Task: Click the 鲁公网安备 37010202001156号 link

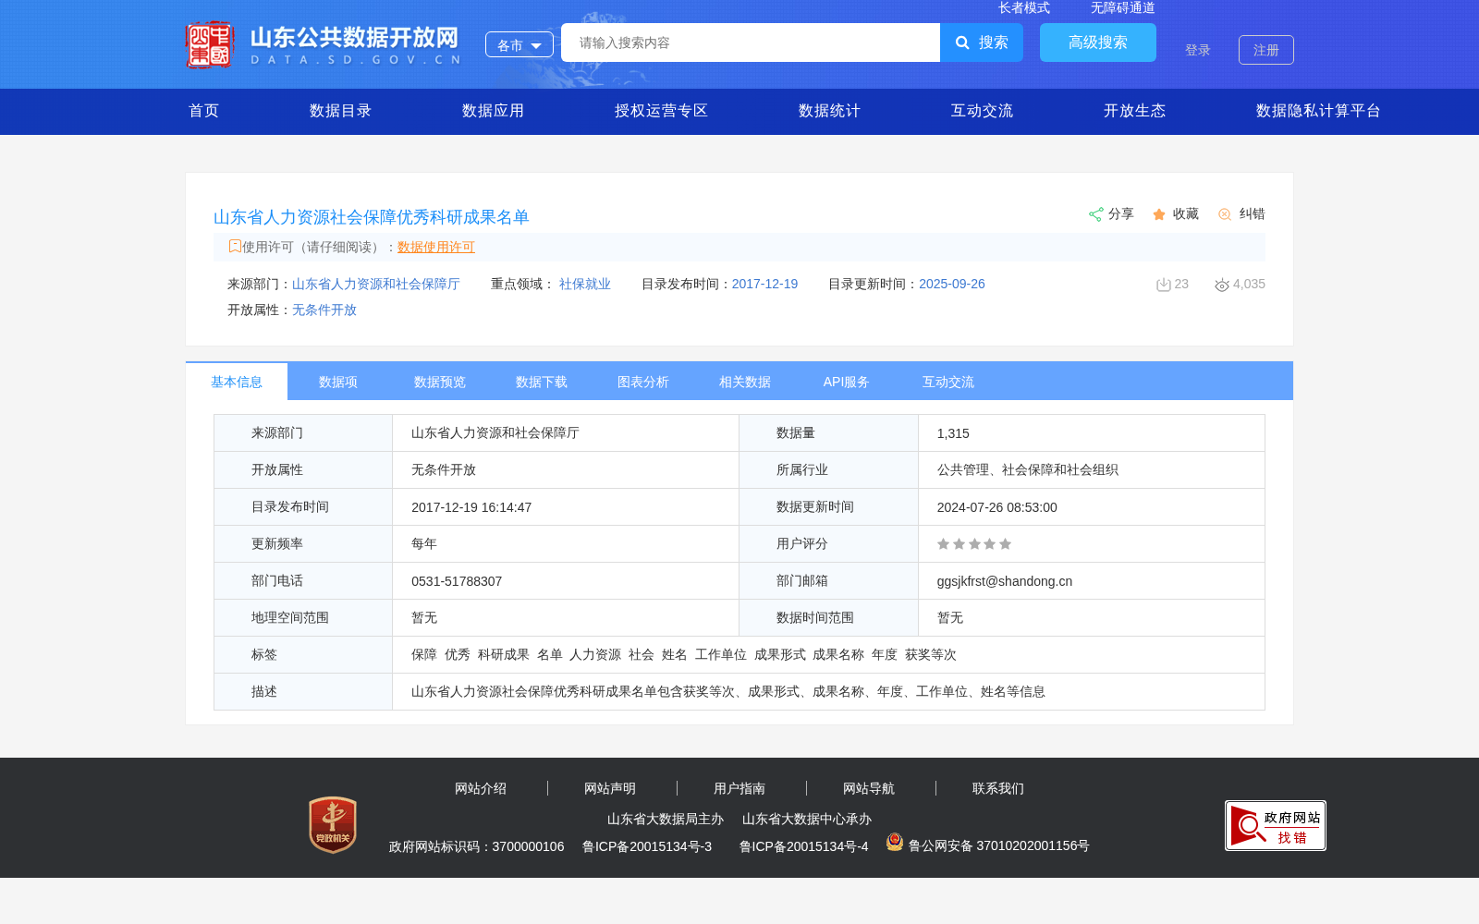Action: point(999,845)
